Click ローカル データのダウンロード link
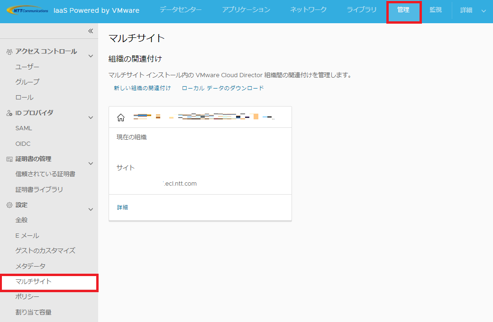The width and height of the screenshot is (493, 322). click(x=223, y=88)
